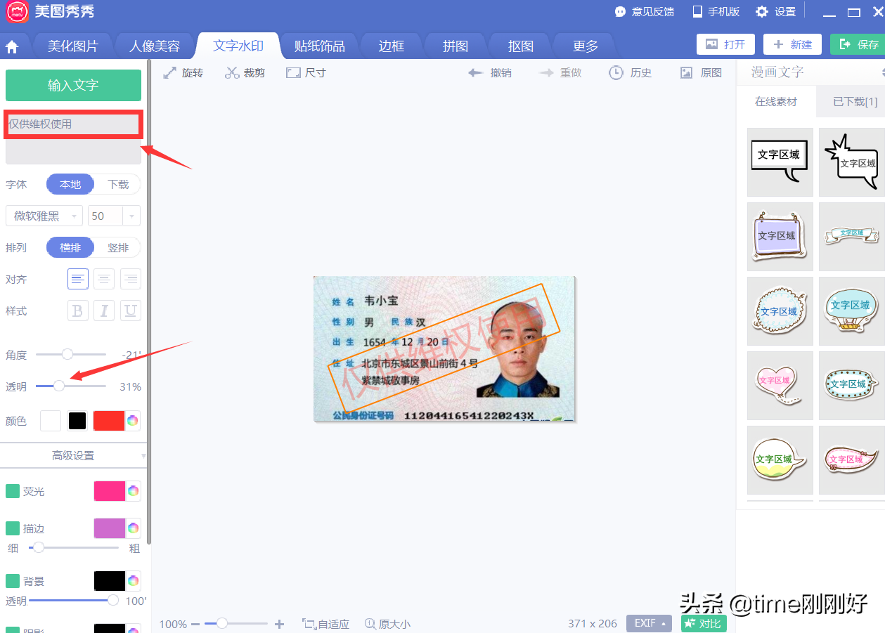
Task: Click zoom in plus icon
Action: click(279, 624)
